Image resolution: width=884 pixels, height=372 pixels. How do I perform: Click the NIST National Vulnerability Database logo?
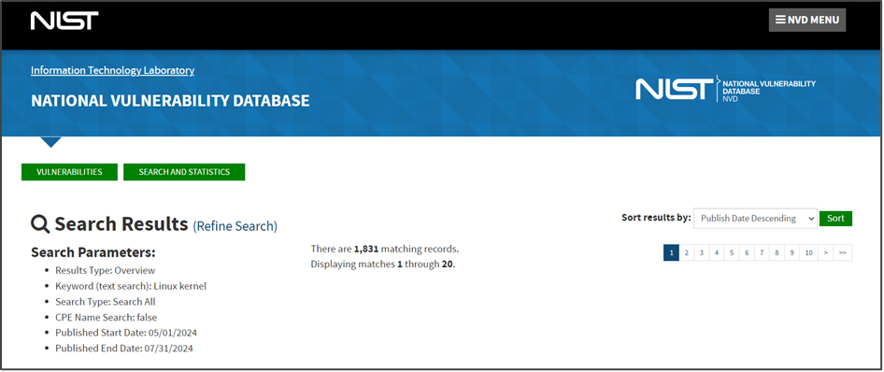pyautogui.click(x=725, y=89)
